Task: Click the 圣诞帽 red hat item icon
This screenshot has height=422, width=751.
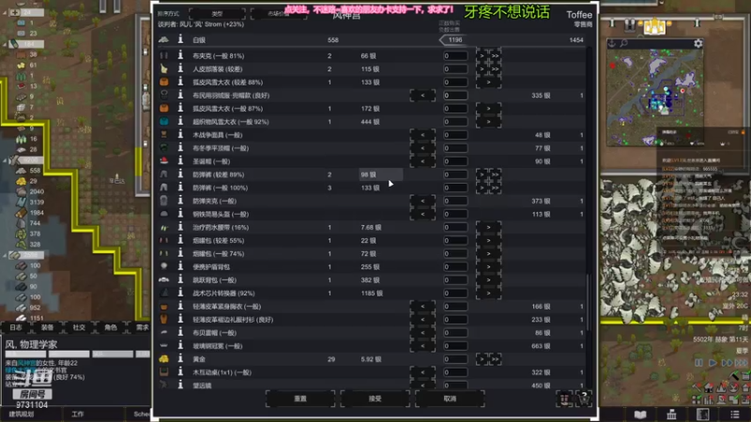Action: (163, 161)
